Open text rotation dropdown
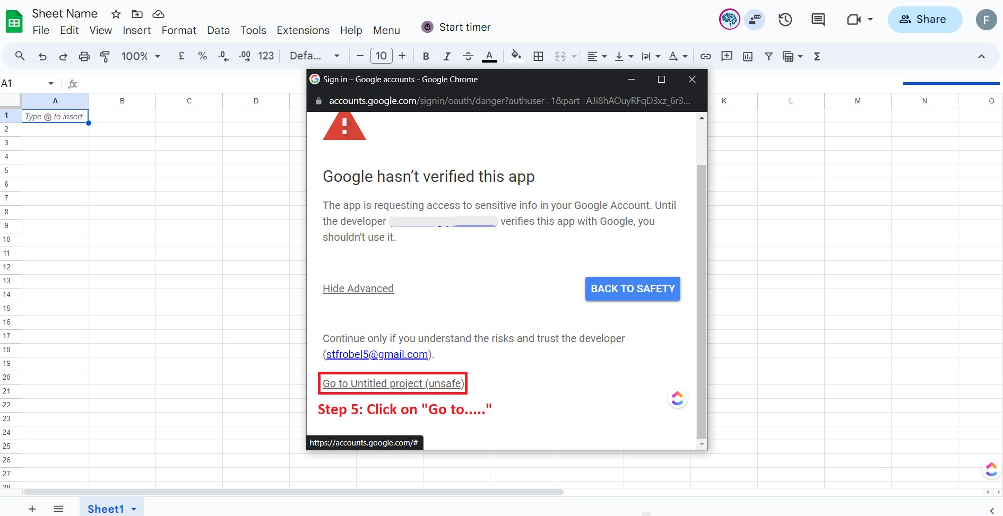The width and height of the screenshot is (1003, 516). click(x=678, y=56)
